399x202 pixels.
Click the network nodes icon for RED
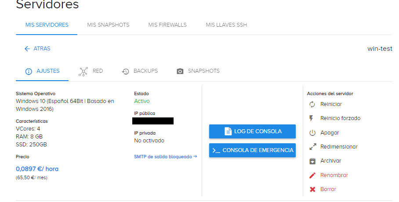pyautogui.click(x=83, y=71)
